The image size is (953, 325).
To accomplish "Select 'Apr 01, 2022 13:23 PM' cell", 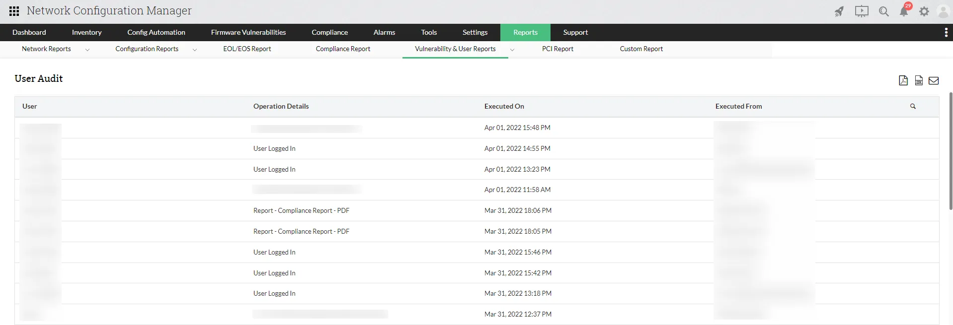I will 517,169.
